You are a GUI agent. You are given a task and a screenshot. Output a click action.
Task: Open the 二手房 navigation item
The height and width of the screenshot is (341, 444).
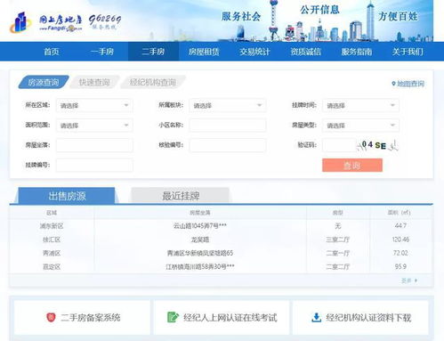coord(153,52)
